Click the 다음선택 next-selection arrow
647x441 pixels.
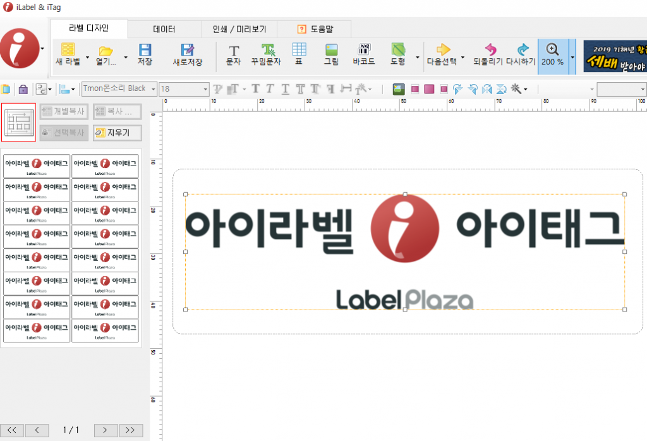[442, 54]
